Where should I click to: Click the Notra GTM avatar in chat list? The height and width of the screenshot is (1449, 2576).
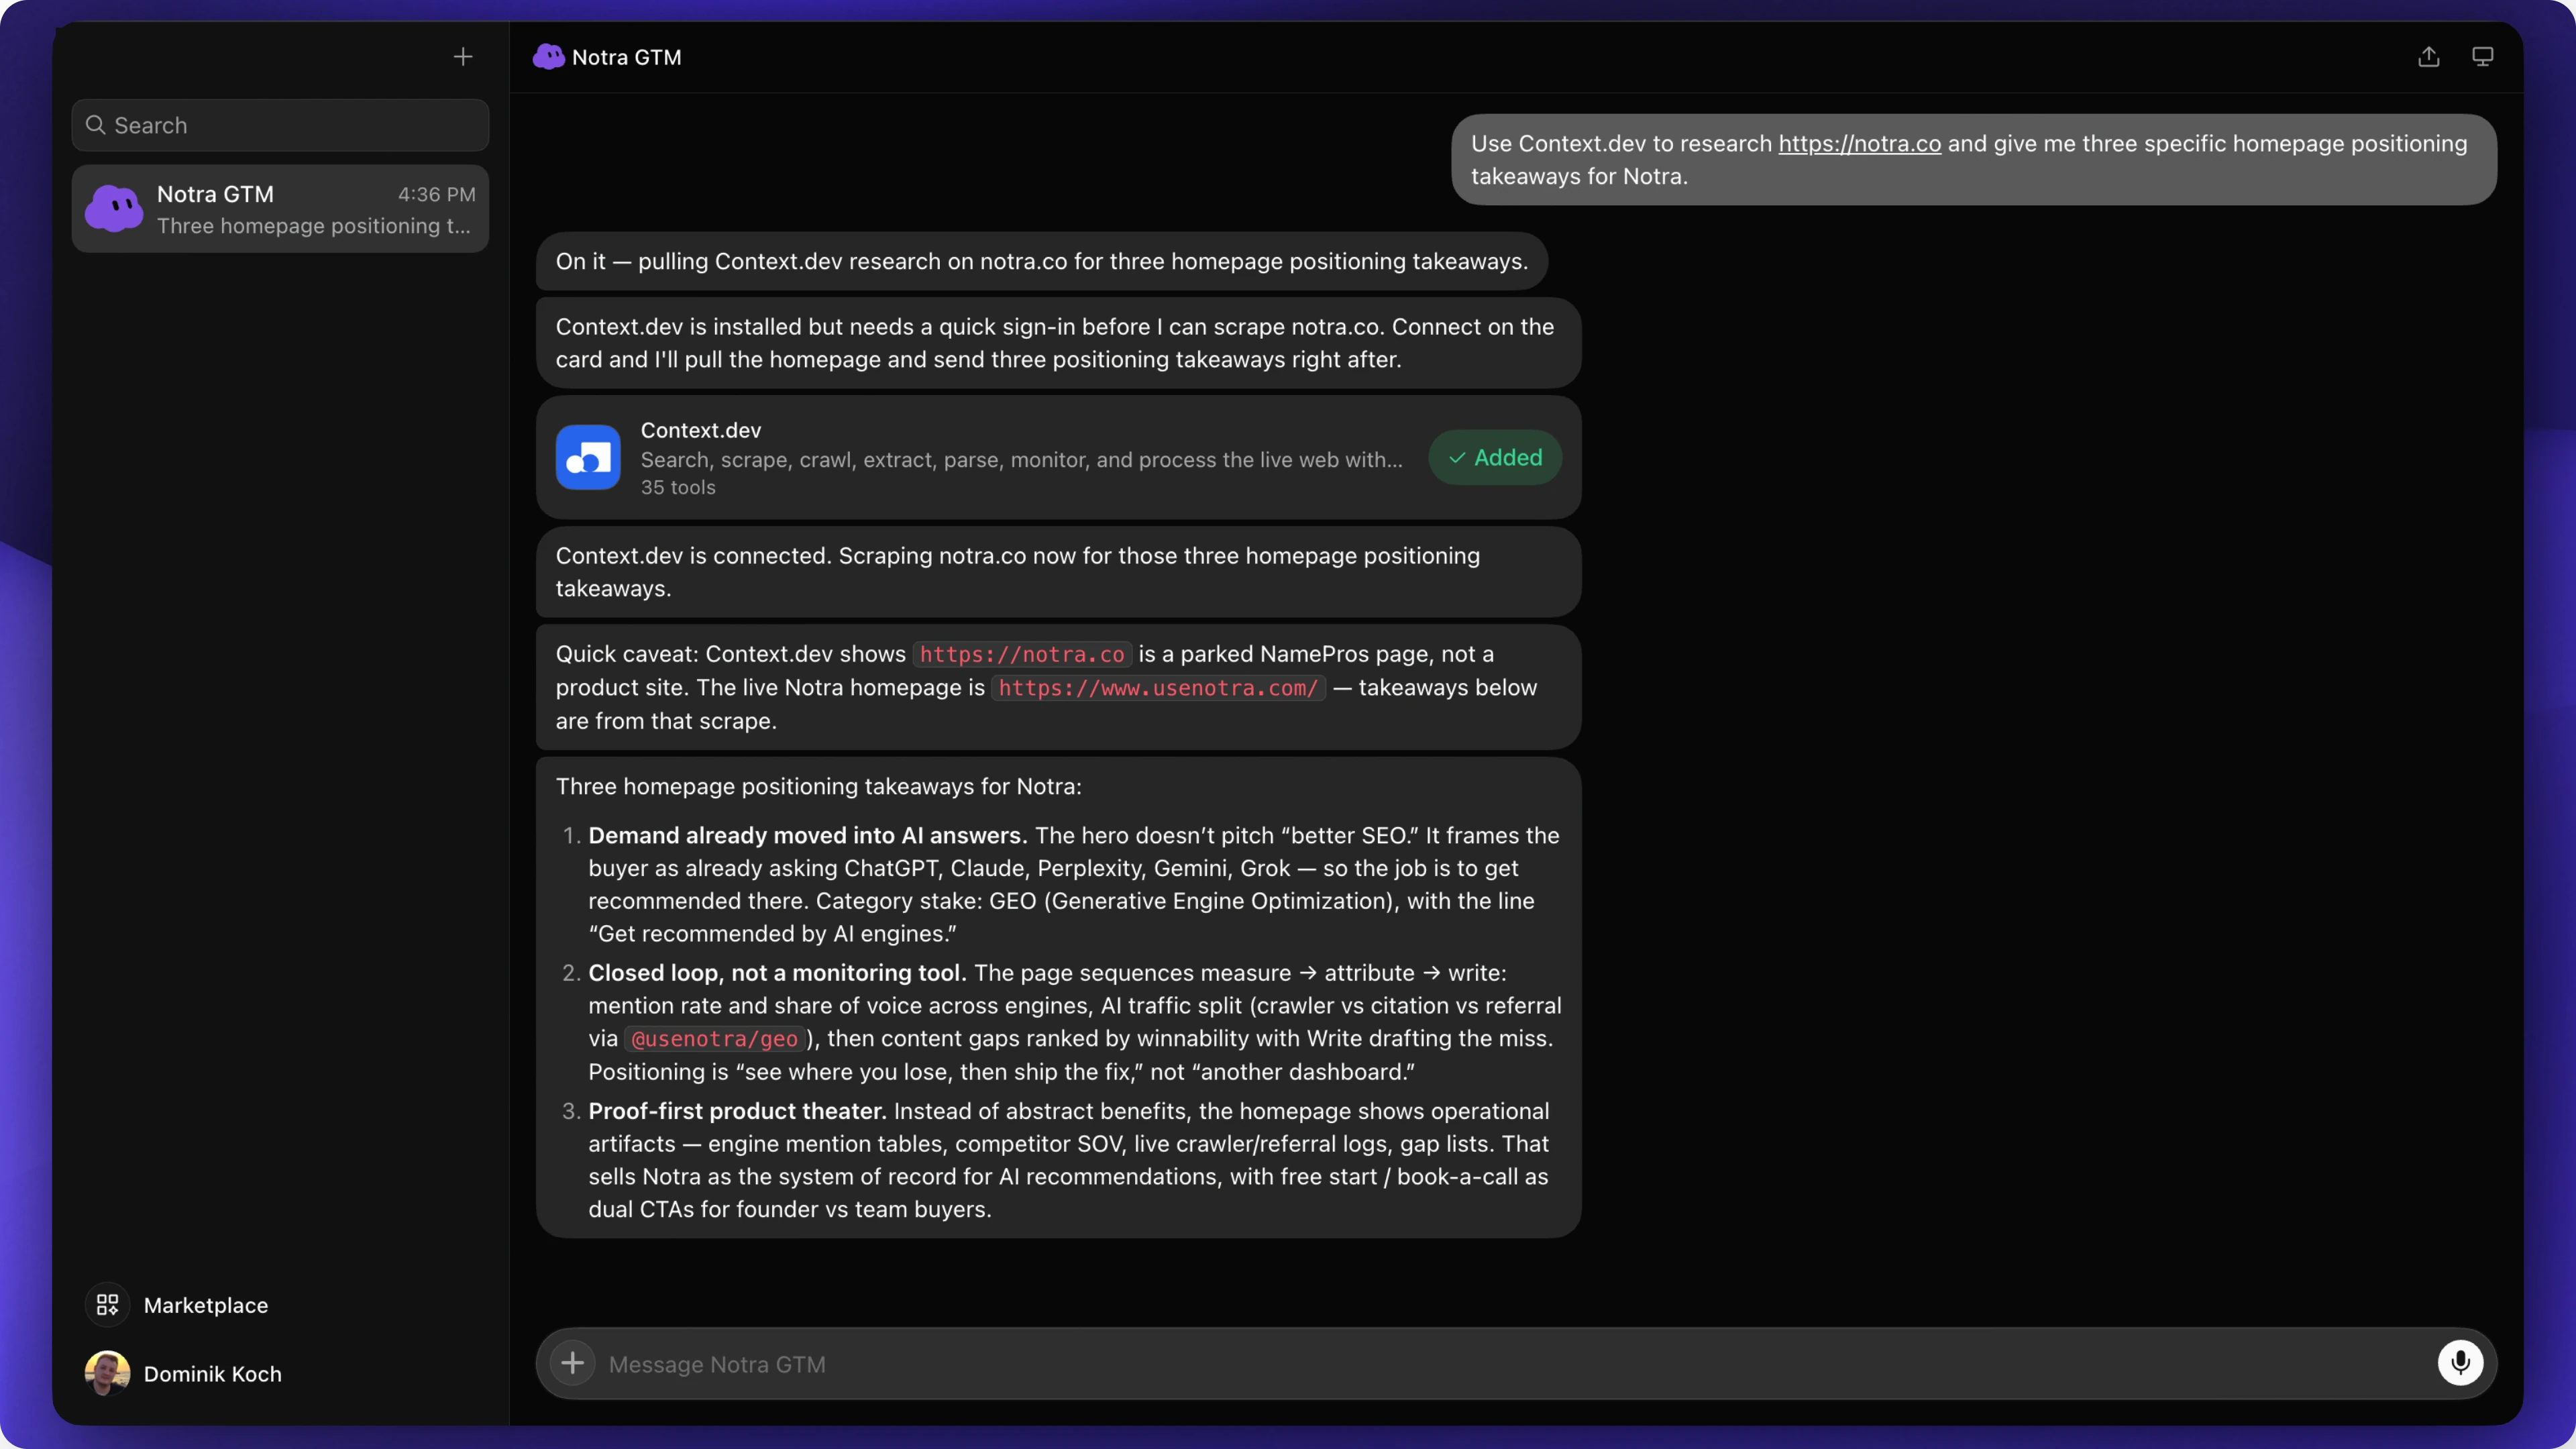114,209
